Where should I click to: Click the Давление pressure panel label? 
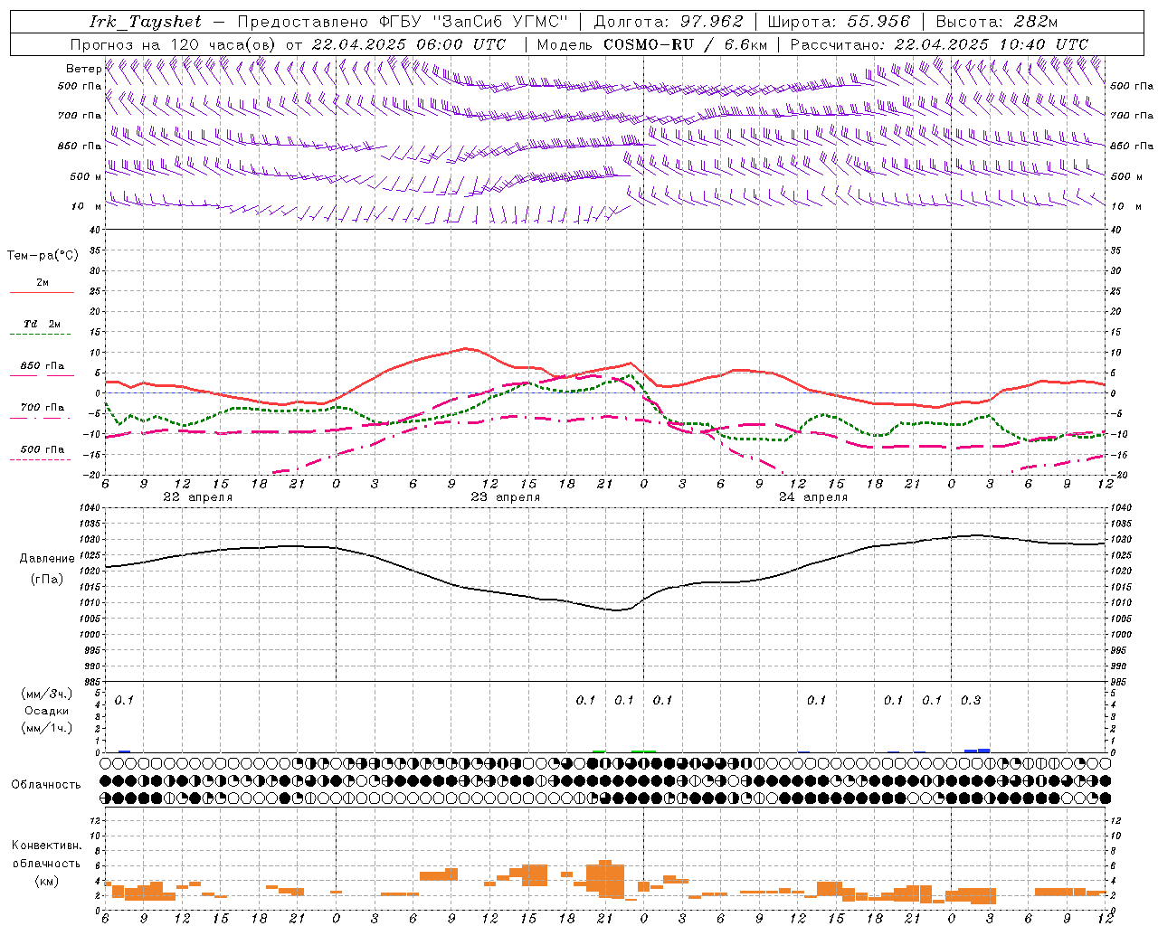tap(47, 559)
